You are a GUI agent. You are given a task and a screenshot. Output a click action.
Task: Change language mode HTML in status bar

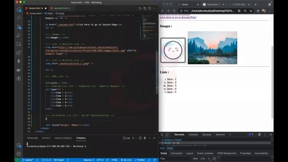[x=114, y=160]
